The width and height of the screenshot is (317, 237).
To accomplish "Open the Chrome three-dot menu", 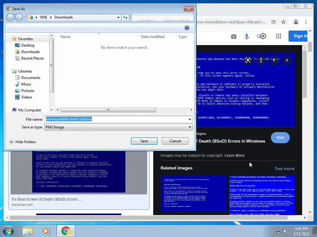I will [x=306, y=22].
